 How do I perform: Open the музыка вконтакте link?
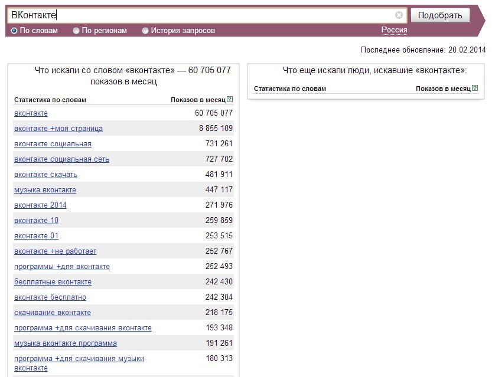(x=45, y=190)
